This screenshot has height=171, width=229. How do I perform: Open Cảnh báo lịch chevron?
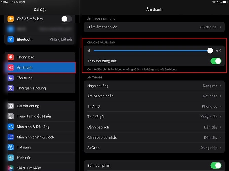pos(220,127)
